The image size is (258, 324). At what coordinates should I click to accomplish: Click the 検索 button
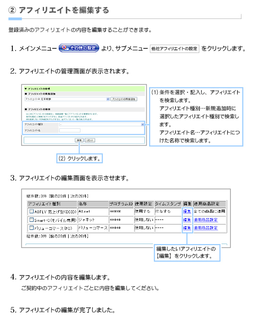79,140
